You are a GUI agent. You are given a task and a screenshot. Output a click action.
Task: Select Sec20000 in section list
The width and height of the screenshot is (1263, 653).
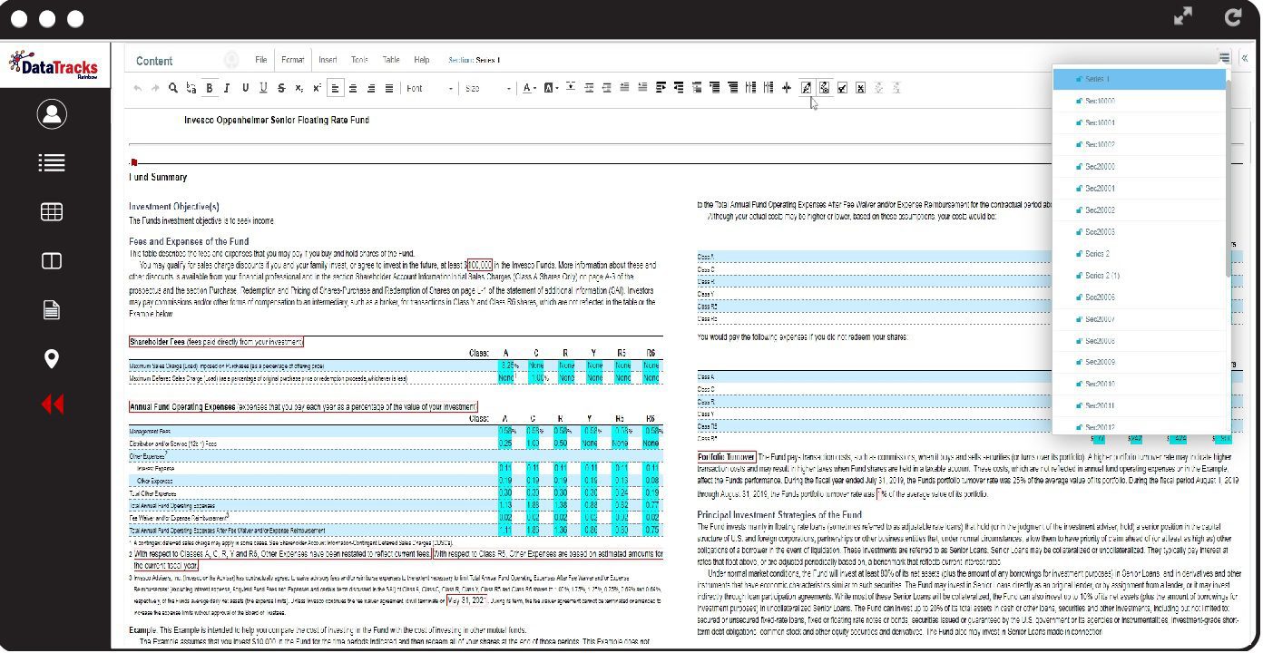(x=1139, y=167)
